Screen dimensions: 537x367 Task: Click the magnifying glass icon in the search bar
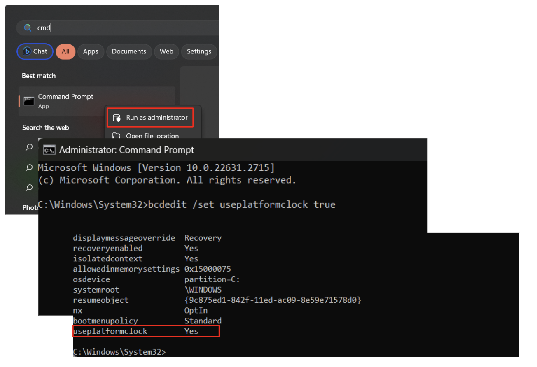(x=27, y=28)
